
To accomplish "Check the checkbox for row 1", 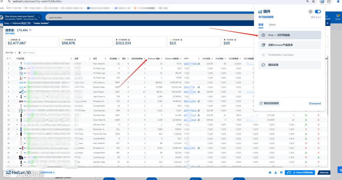I will pos(13,64).
